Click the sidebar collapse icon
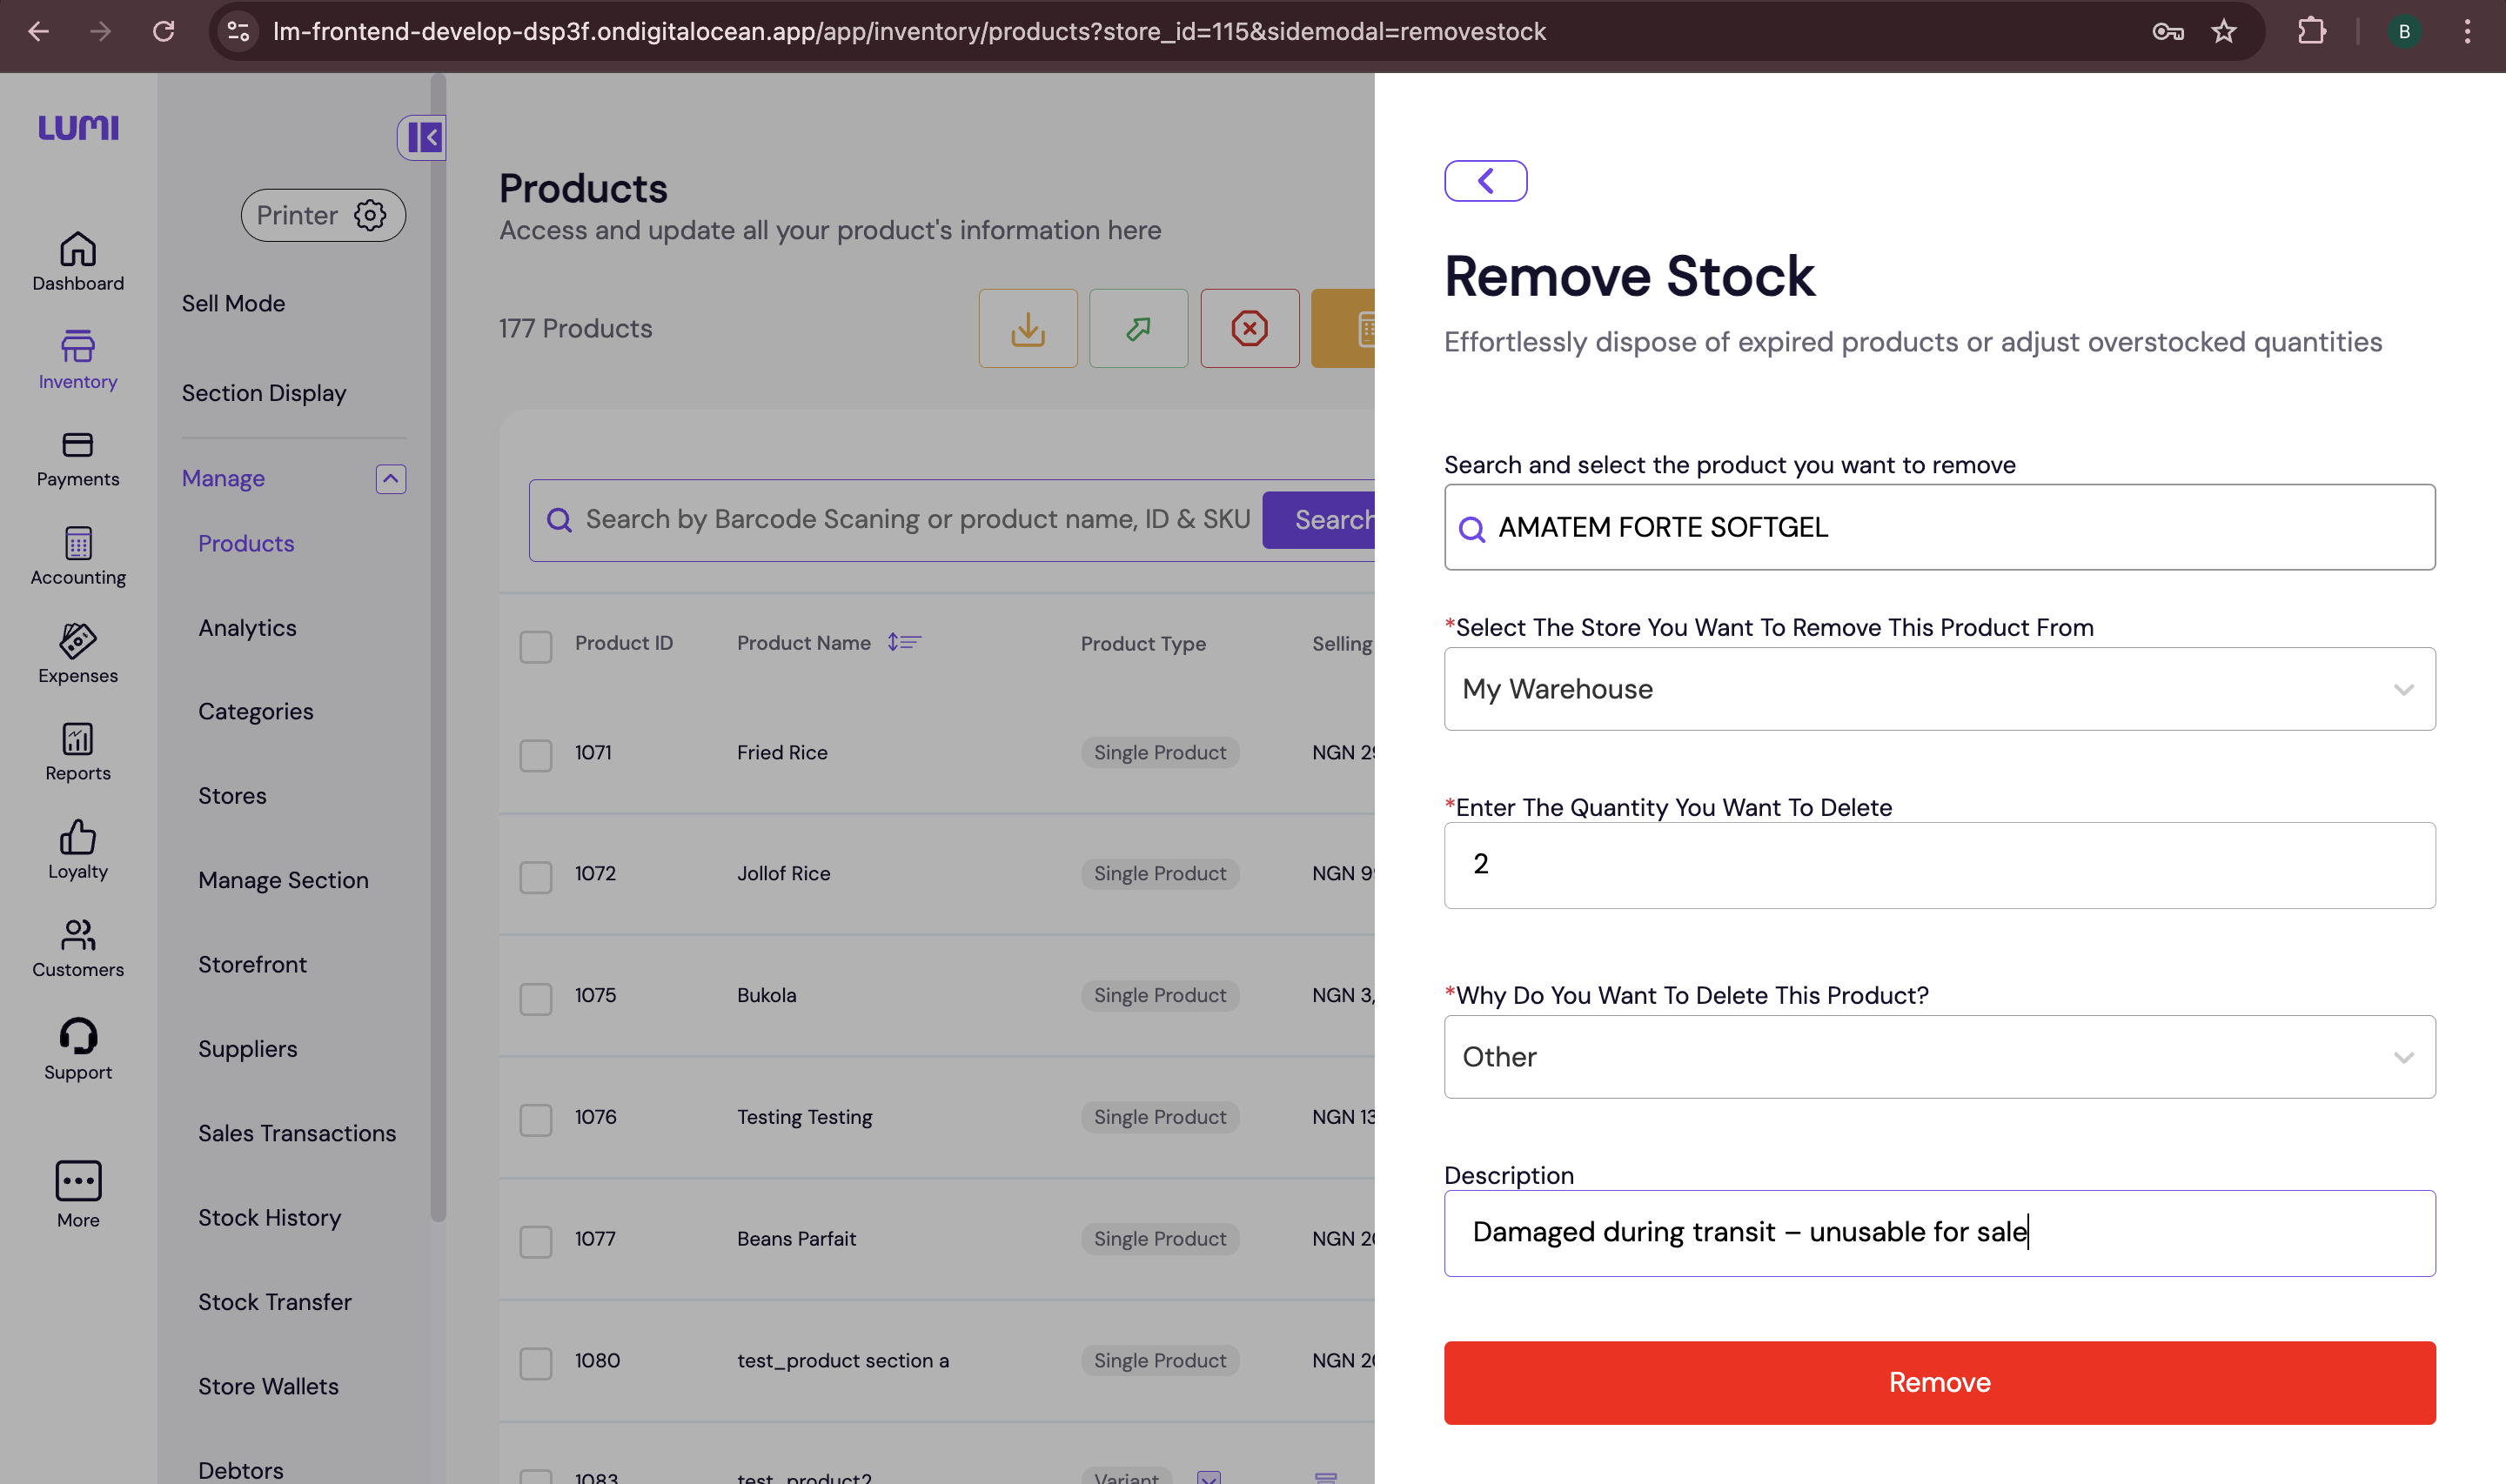 pyautogui.click(x=423, y=138)
